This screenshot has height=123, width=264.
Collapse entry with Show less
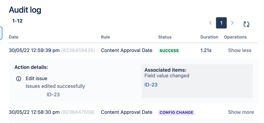pos(239,50)
